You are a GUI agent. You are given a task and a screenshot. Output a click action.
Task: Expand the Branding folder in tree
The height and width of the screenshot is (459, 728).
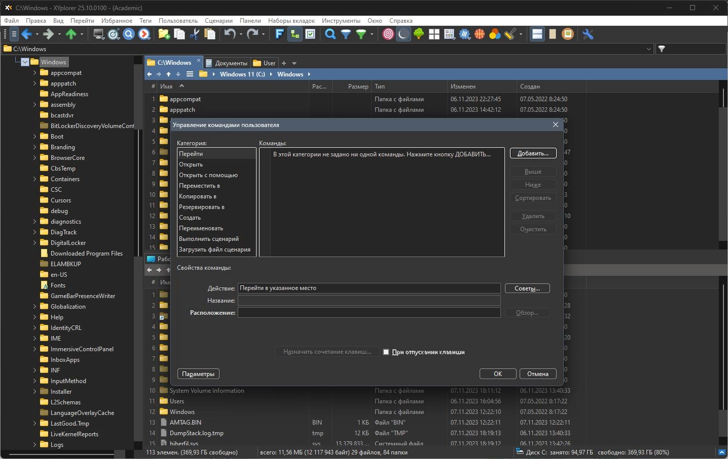(35, 147)
